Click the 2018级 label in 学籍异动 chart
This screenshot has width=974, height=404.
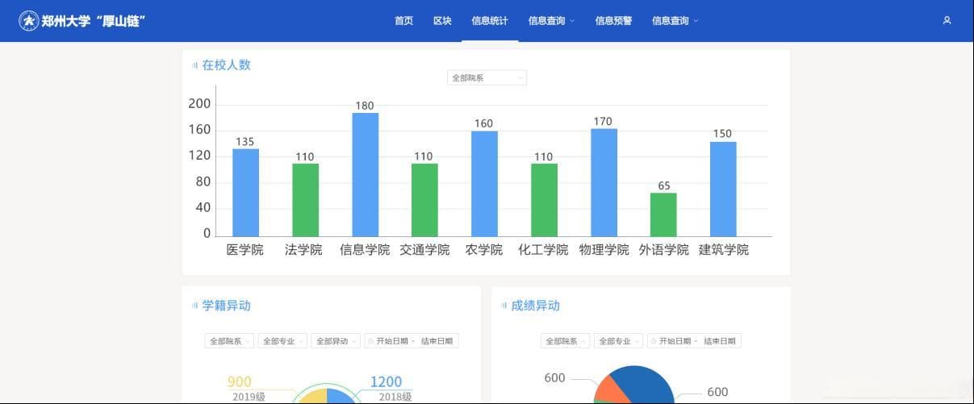[x=396, y=397]
